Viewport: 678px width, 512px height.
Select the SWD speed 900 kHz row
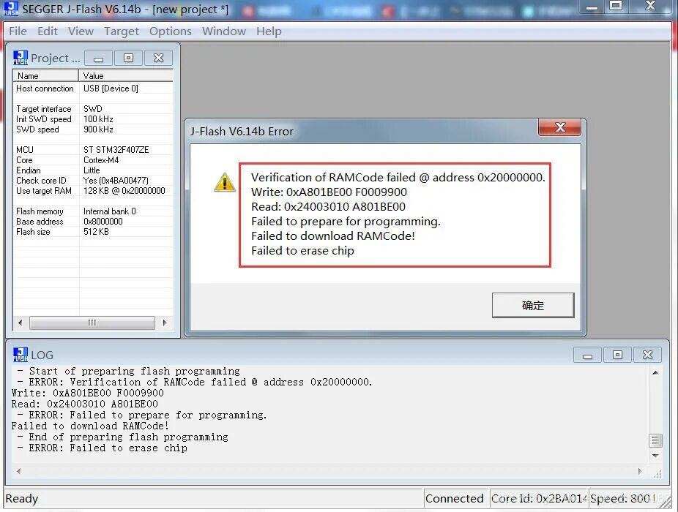click(x=93, y=129)
